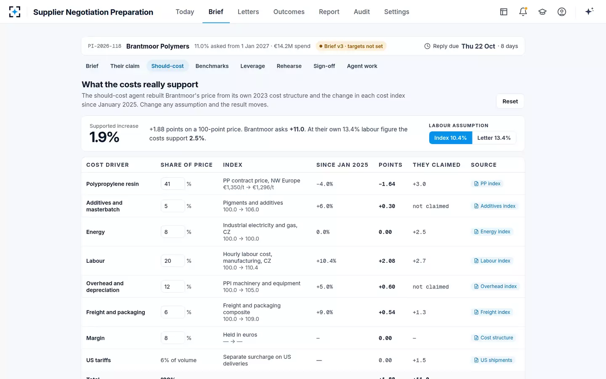
Task: Edit Additives and masterbatch share field
Action: click(173, 206)
